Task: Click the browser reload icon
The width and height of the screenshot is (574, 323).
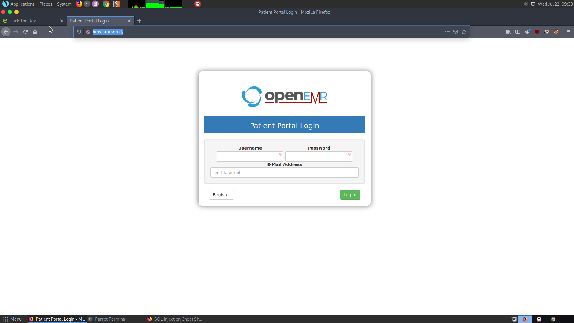Action: click(x=25, y=32)
